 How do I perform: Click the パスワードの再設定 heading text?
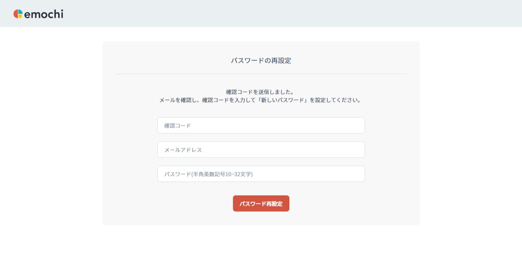[x=261, y=61]
